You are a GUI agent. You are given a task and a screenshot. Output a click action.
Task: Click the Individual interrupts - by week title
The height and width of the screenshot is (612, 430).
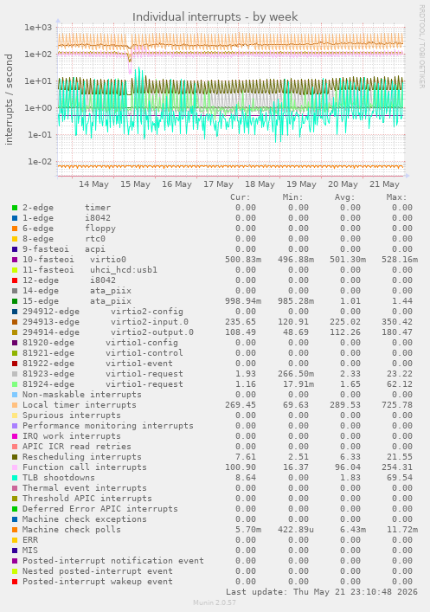tap(215, 16)
